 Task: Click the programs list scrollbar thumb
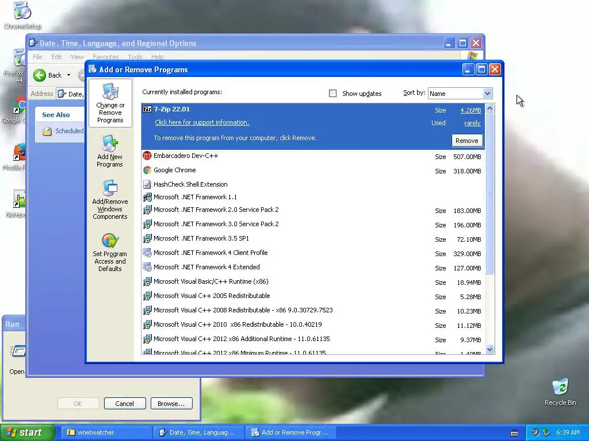pos(490,193)
